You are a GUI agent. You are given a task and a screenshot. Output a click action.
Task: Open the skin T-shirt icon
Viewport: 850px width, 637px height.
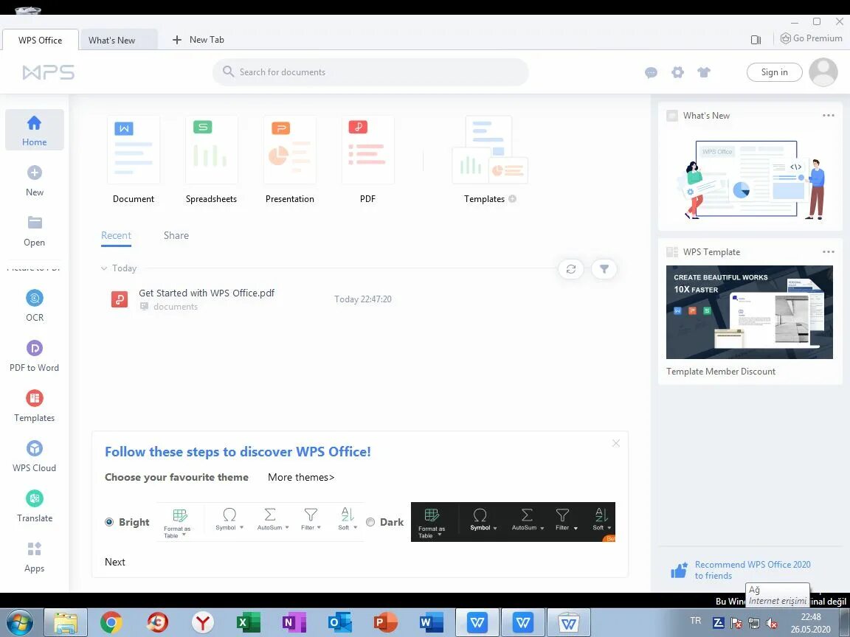coord(704,72)
